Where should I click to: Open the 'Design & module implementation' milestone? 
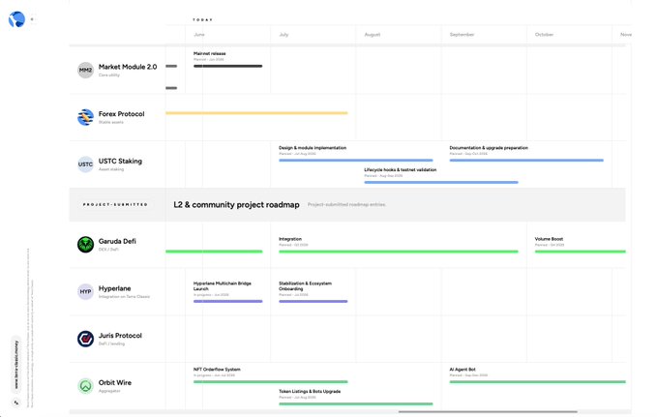coord(313,148)
